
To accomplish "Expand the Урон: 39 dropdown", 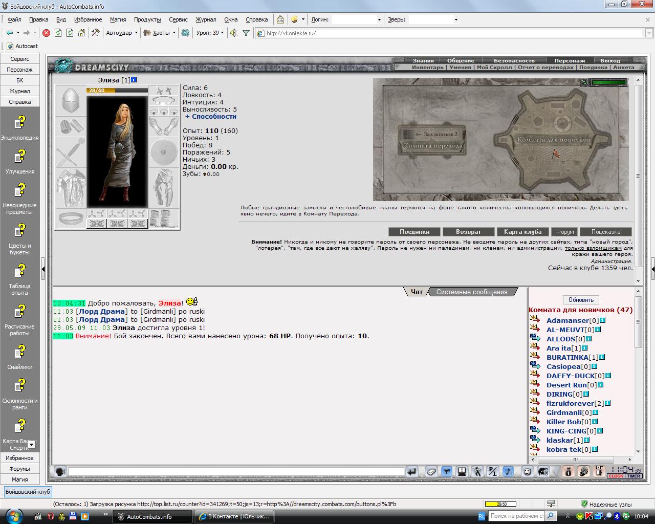I will [210, 33].
